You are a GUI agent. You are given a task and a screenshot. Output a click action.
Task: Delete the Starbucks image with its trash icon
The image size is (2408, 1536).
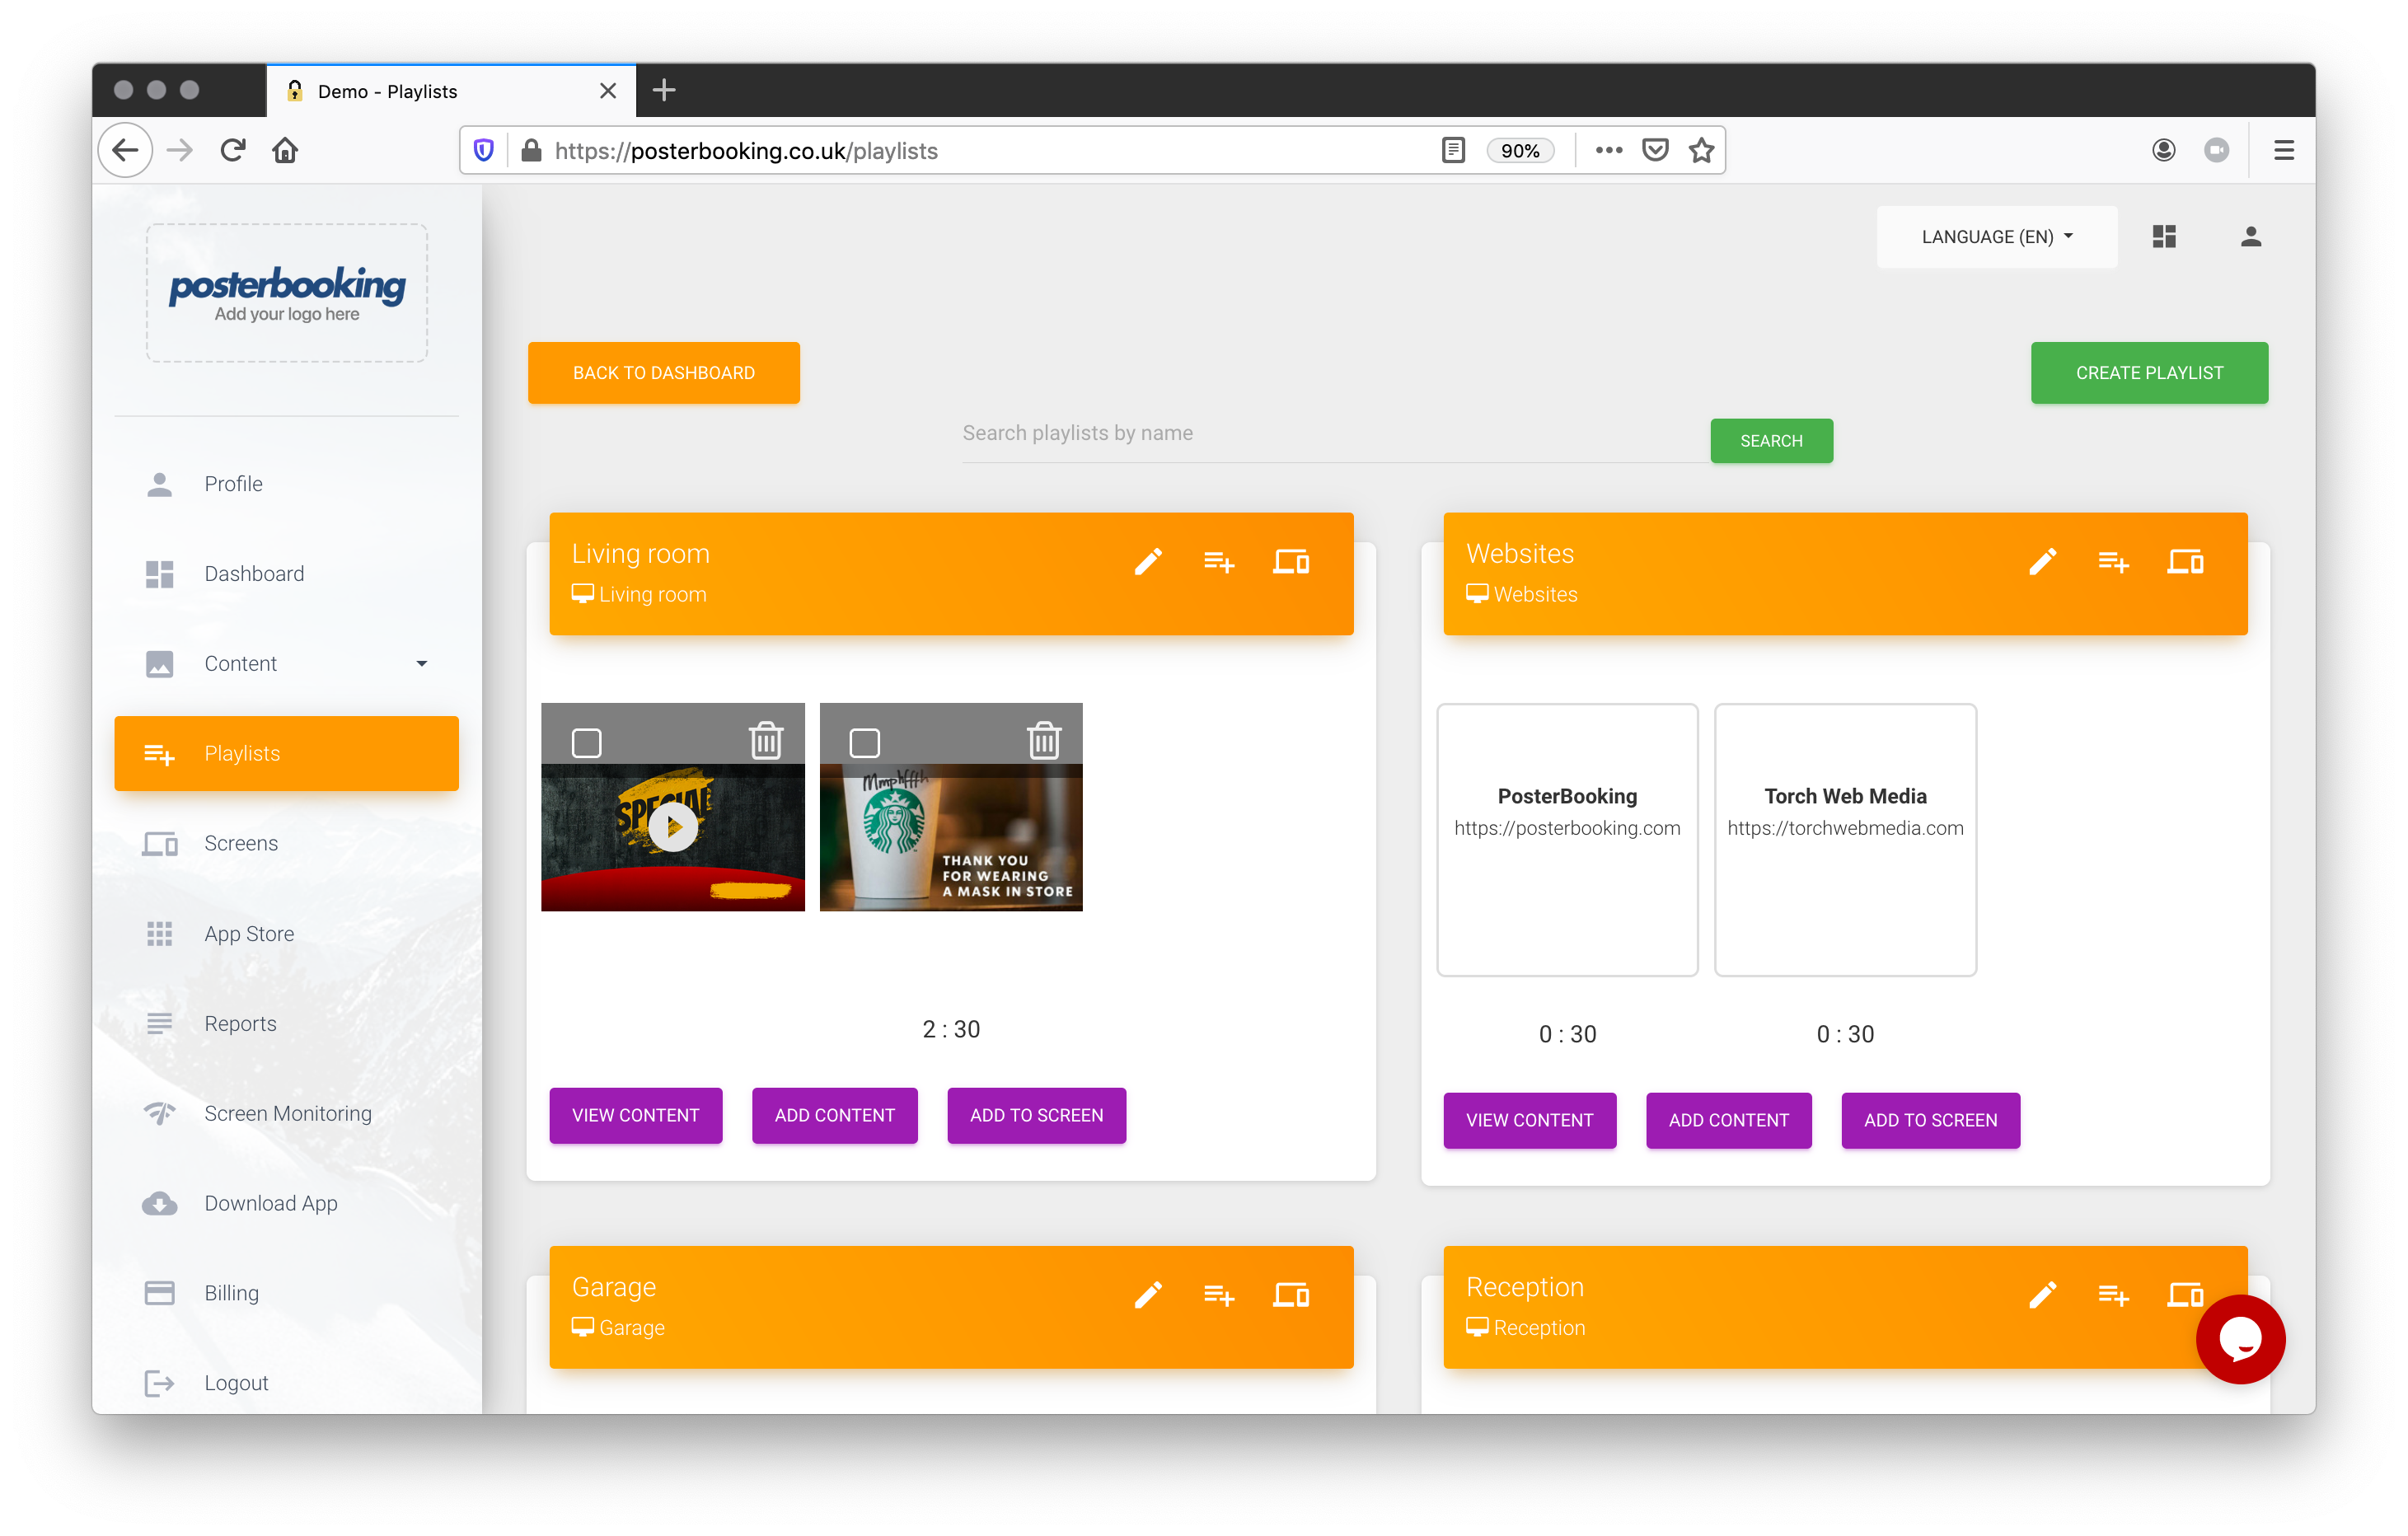pos(1044,741)
